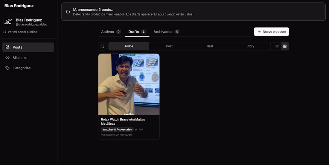Click the search magnifier icon button
329x165 pixels.
pos(102,46)
